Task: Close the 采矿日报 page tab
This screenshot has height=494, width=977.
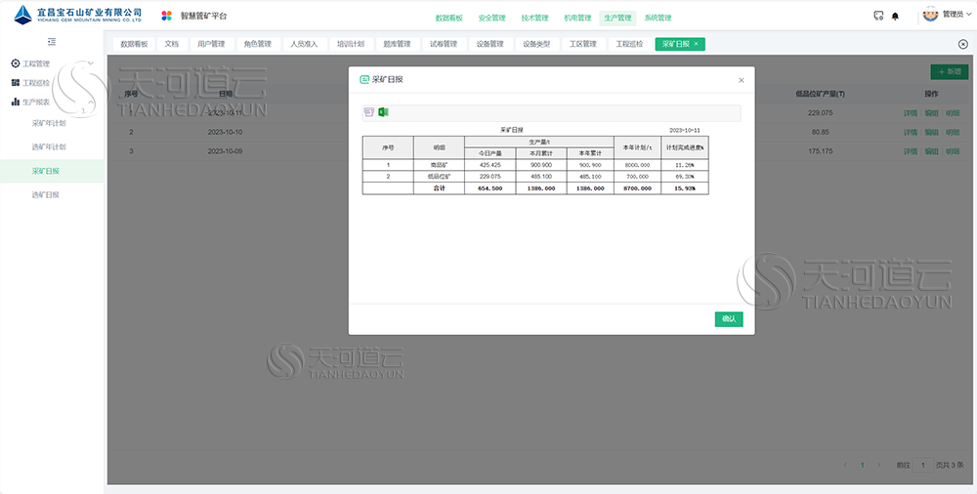Action: (696, 44)
